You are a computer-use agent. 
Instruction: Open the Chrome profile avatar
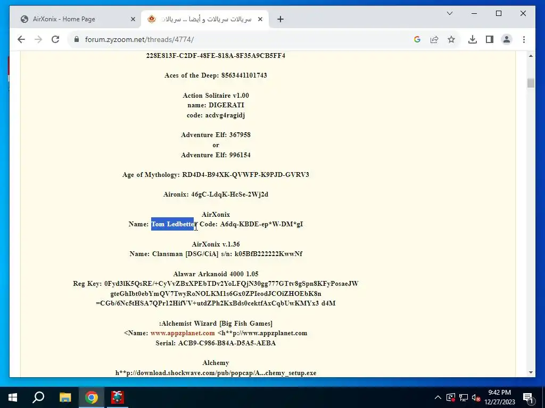507,39
